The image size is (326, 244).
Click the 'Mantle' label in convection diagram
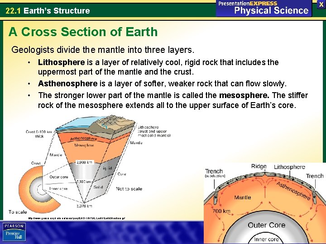click(242, 197)
